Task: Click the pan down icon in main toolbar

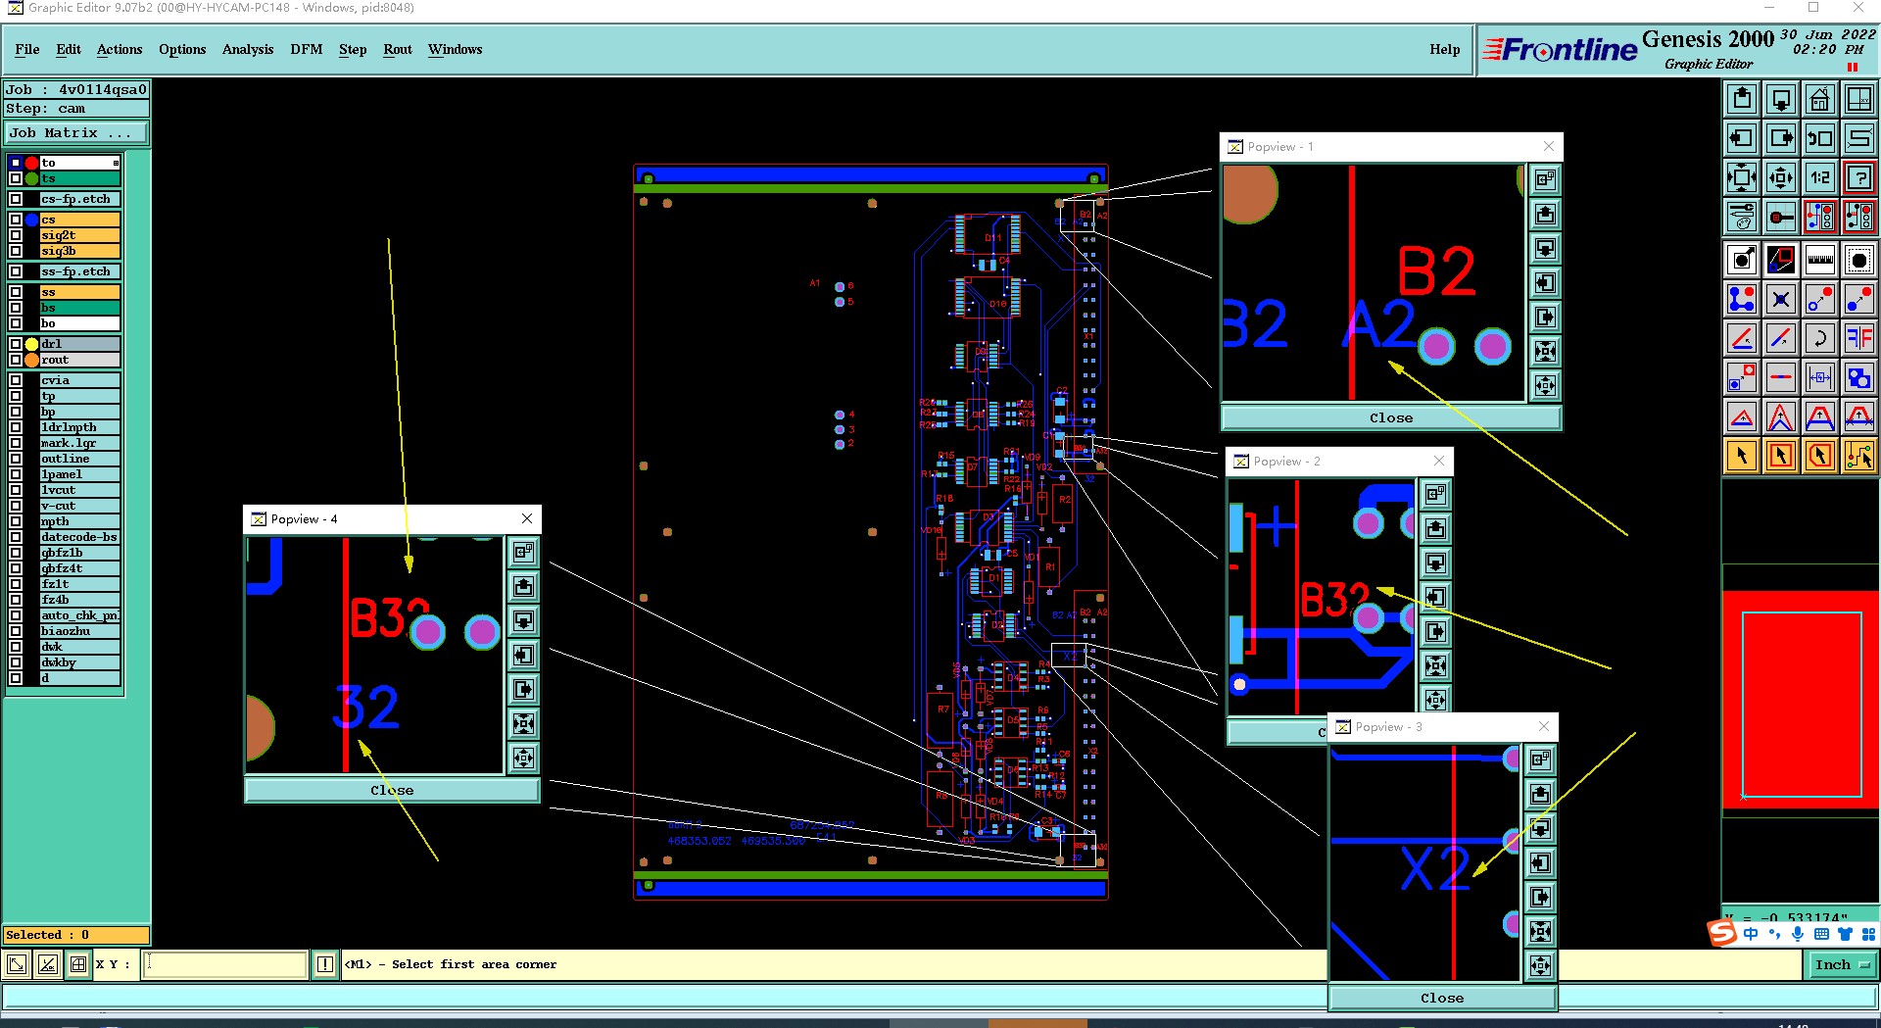Action: click(1781, 99)
